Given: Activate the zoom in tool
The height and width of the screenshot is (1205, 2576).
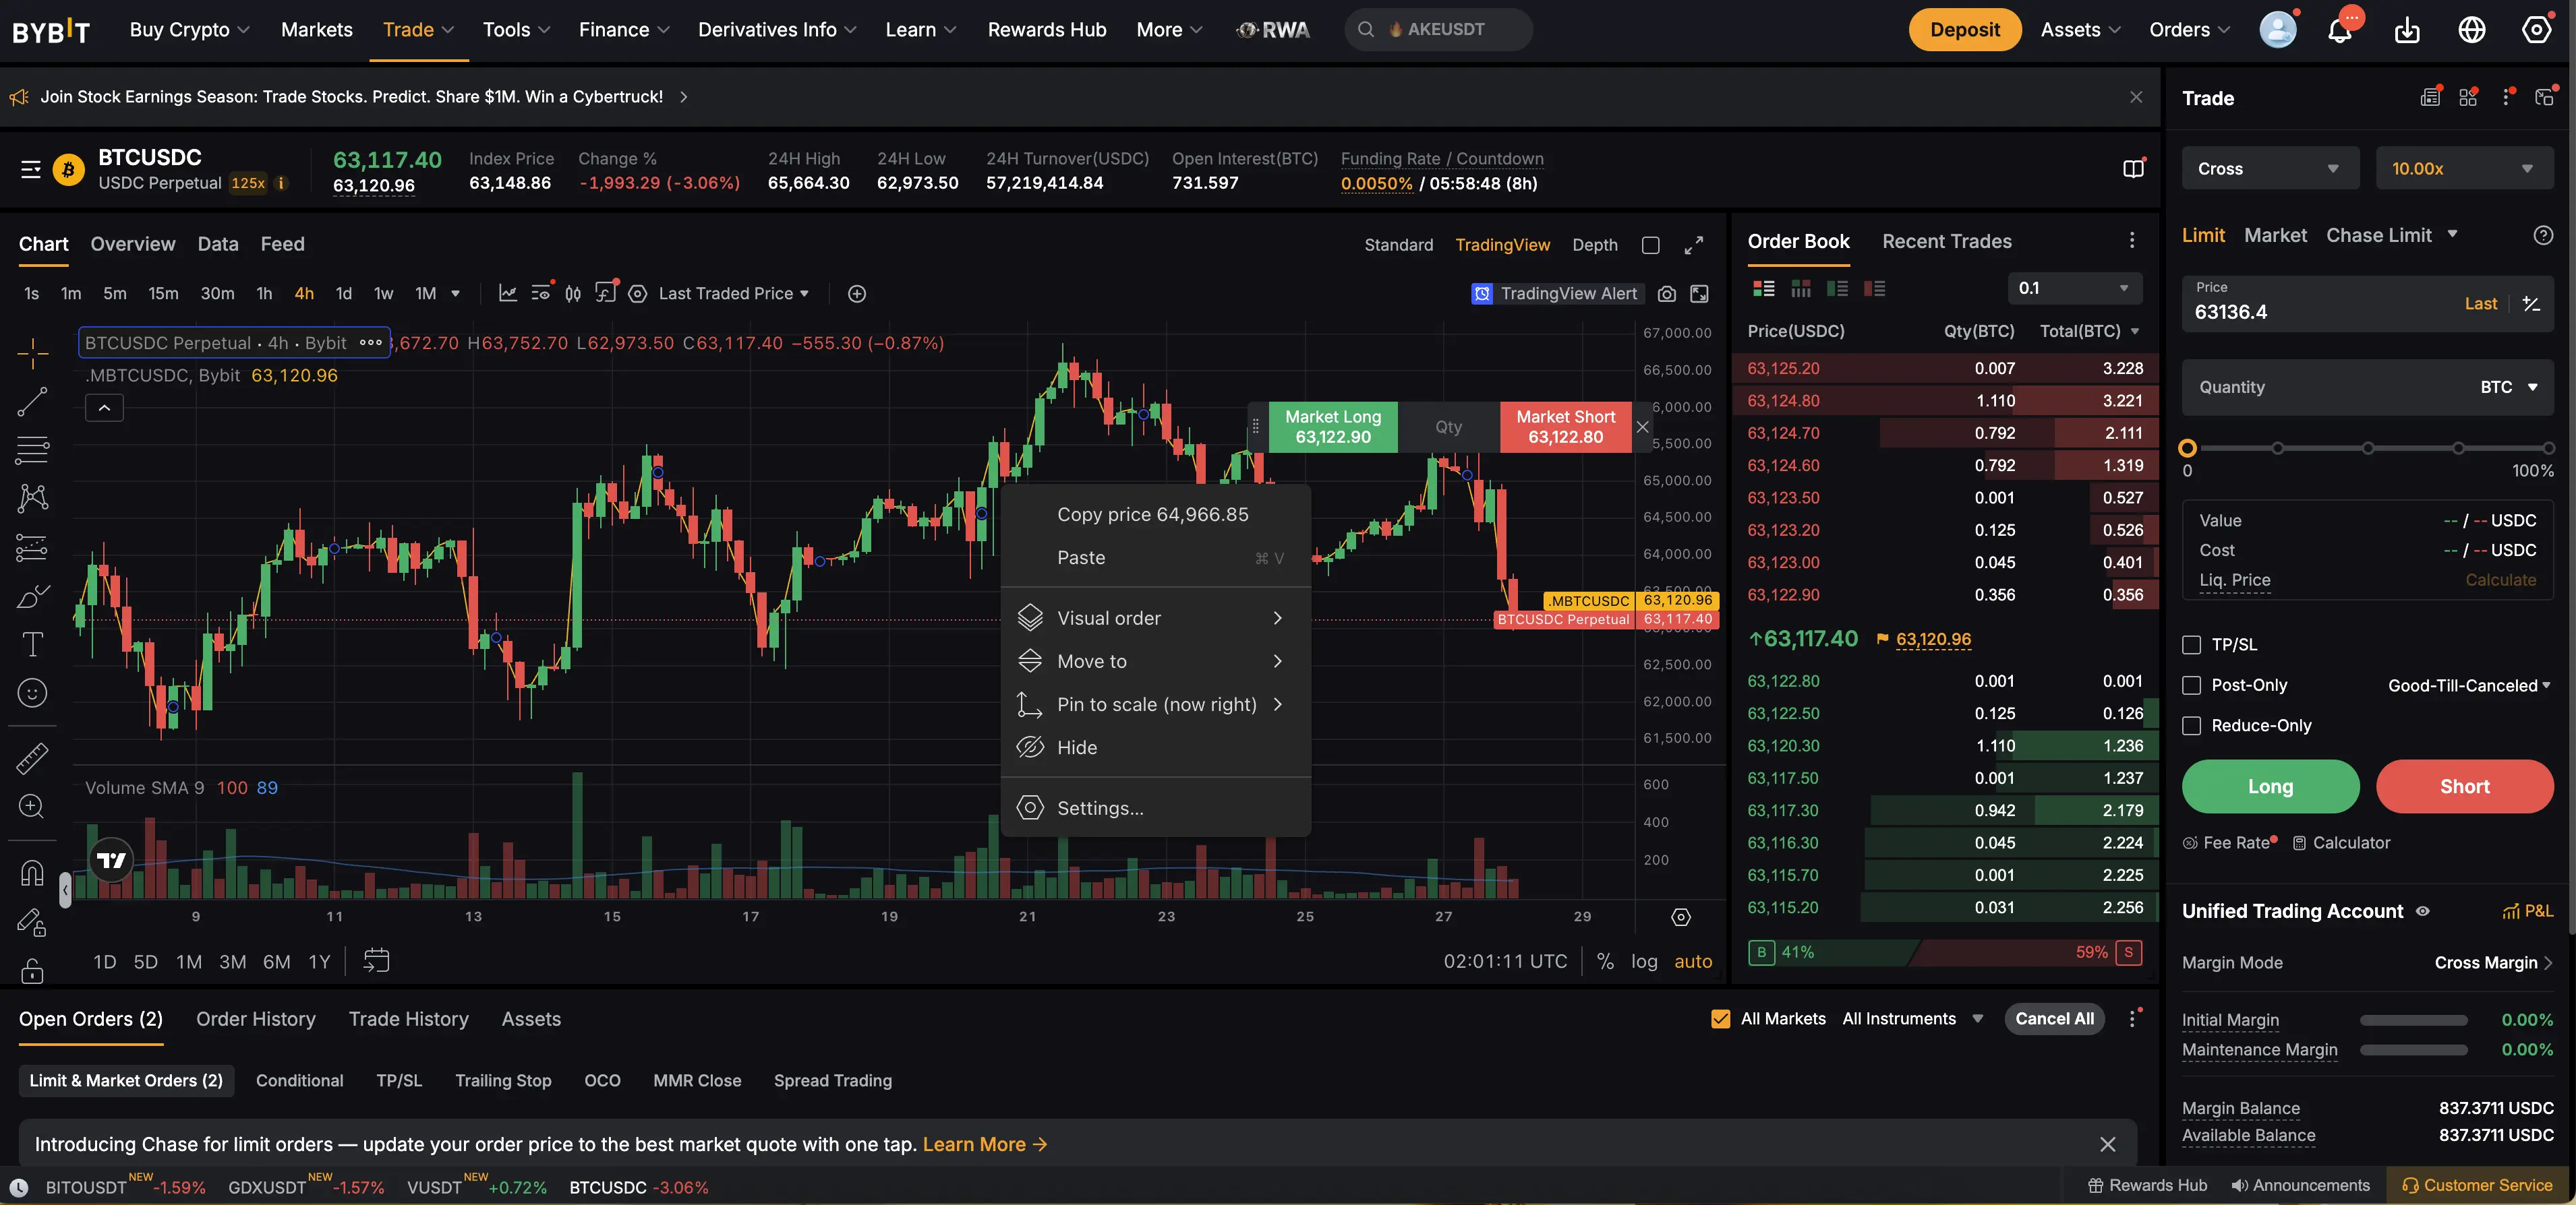Looking at the screenshot, I should point(32,806).
